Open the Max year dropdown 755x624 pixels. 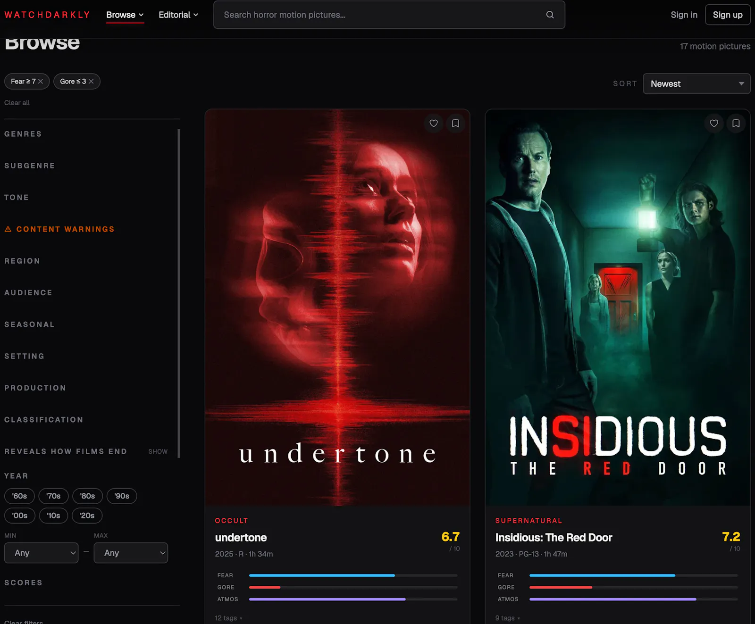pyautogui.click(x=131, y=553)
